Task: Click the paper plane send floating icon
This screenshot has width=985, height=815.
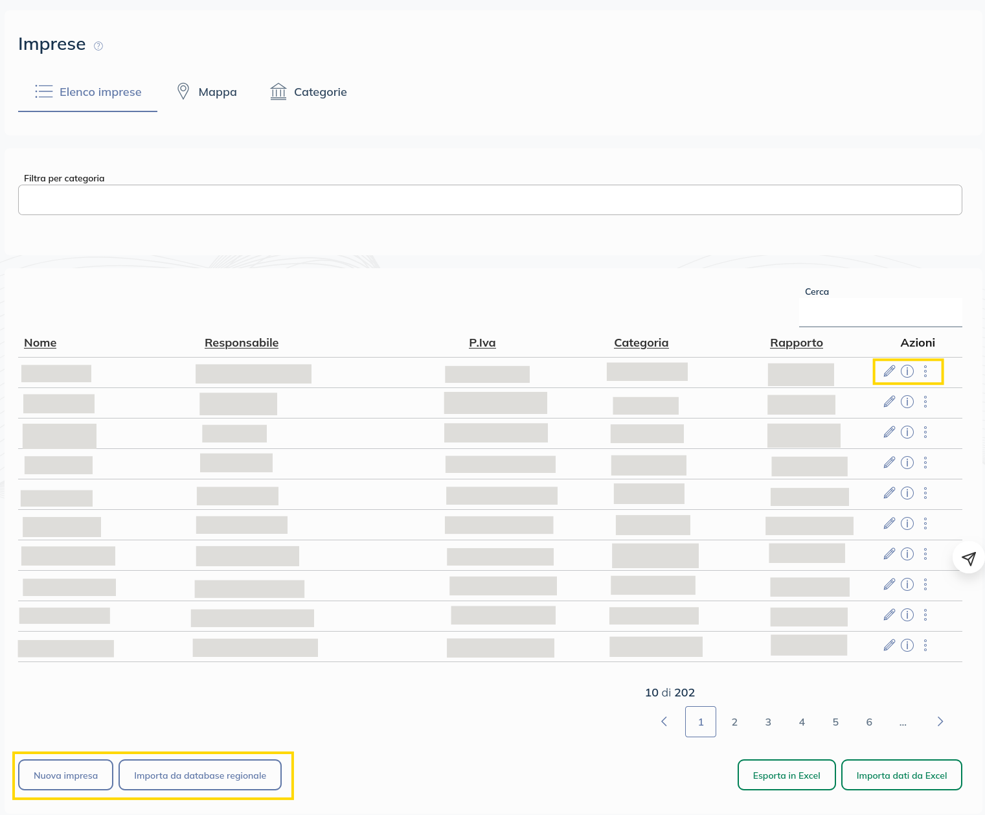Action: pyautogui.click(x=968, y=558)
